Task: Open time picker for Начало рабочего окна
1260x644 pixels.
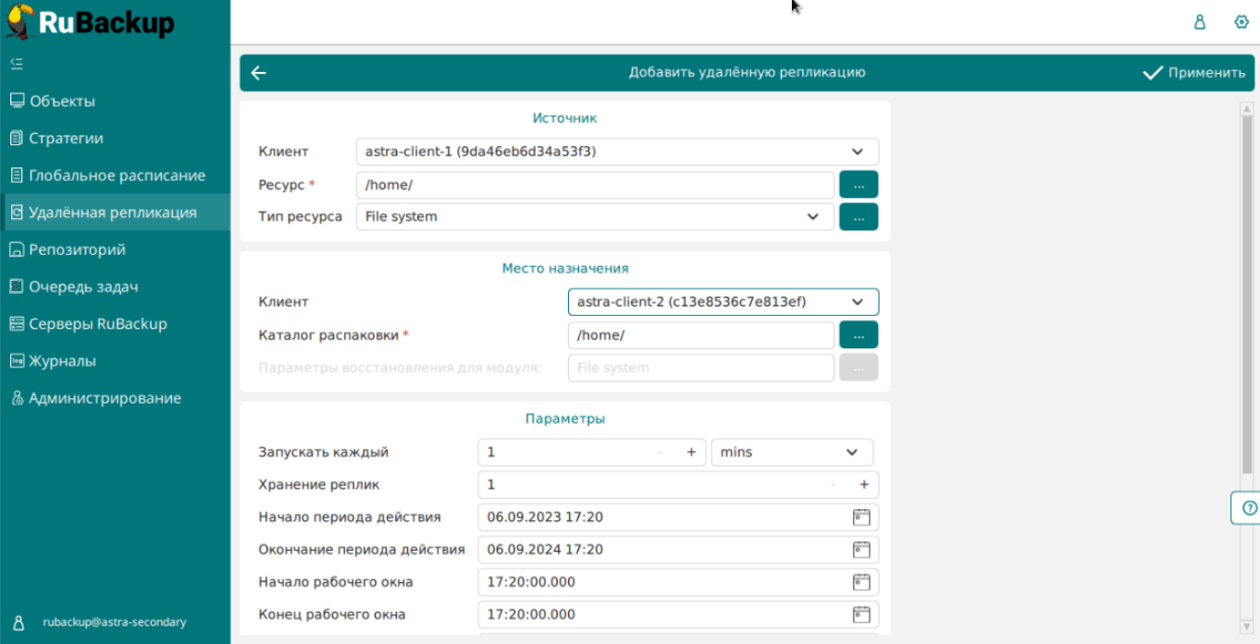Action: [x=861, y=582]
